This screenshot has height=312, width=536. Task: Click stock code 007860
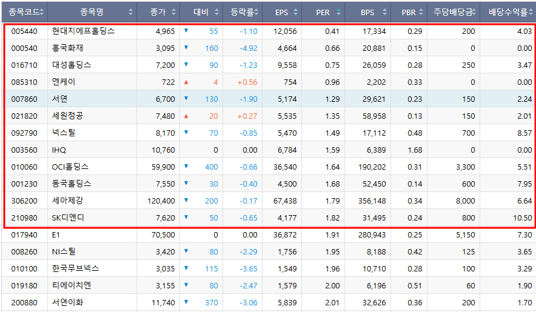[24, 99]
